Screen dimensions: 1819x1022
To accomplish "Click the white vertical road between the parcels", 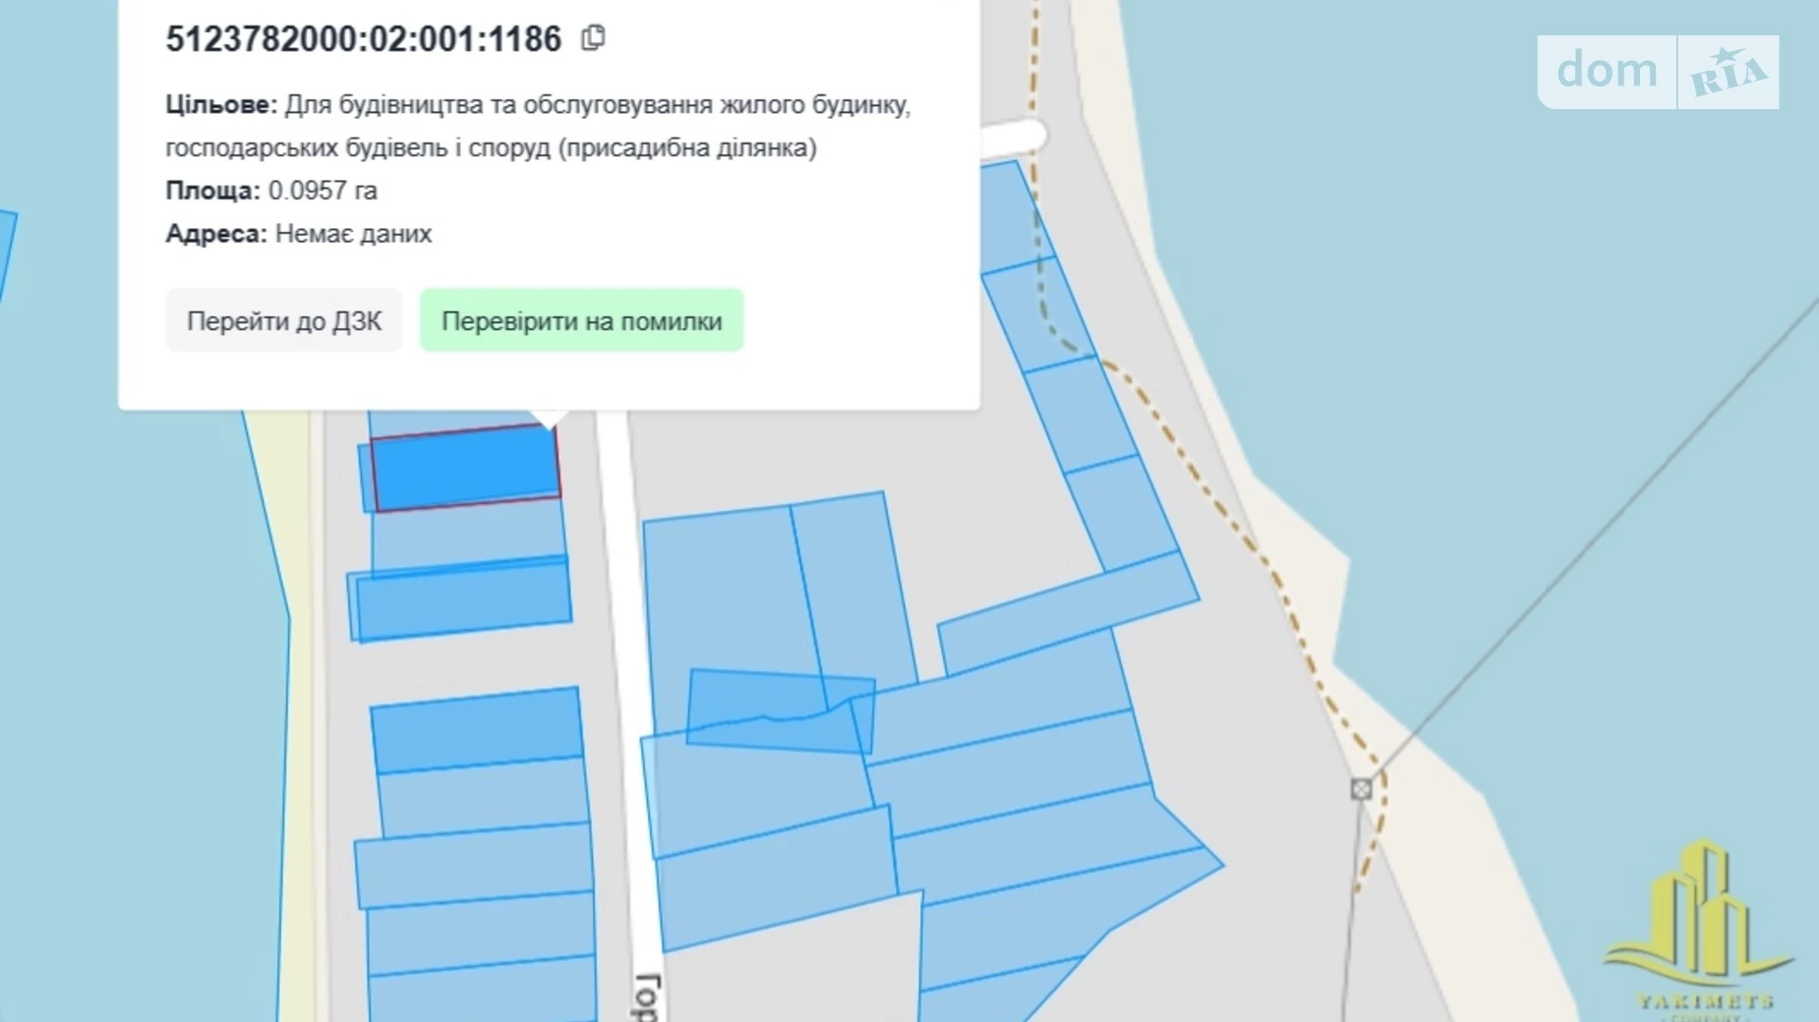I will pos(629,688).
